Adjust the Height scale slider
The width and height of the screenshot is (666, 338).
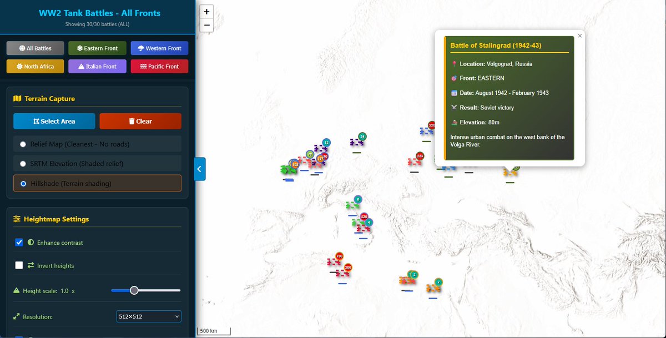click(x=146, y=290)
